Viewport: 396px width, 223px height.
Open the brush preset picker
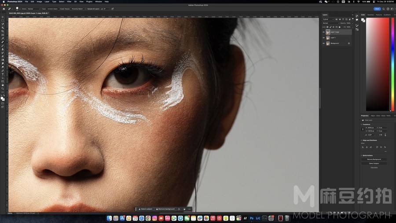pyautogui.click(x=18, y=9)
